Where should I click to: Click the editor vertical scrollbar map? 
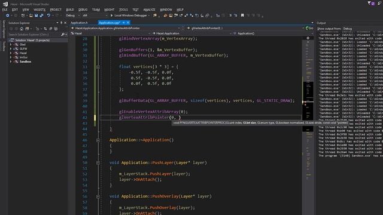(308, 128)
